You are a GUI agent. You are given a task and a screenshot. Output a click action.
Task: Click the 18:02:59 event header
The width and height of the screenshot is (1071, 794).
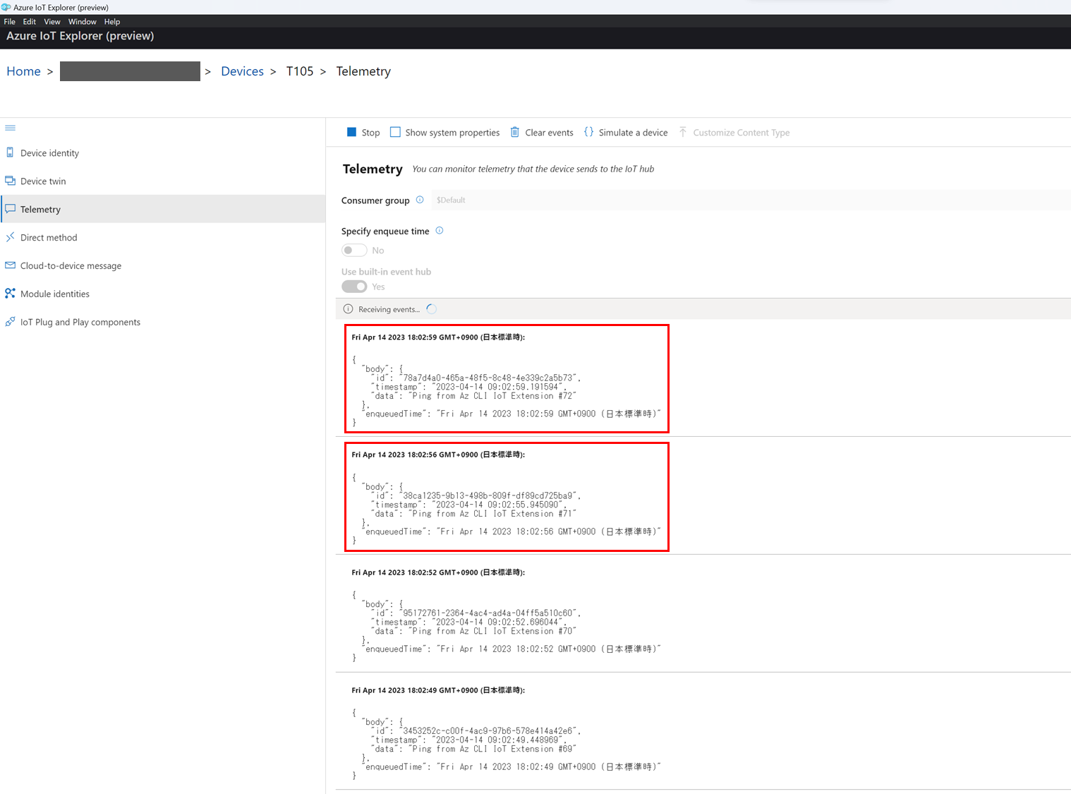click(x=438, y=337)
